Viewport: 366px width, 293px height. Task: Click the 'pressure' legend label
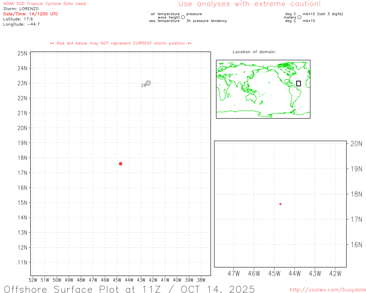click(x=194, y=14)
